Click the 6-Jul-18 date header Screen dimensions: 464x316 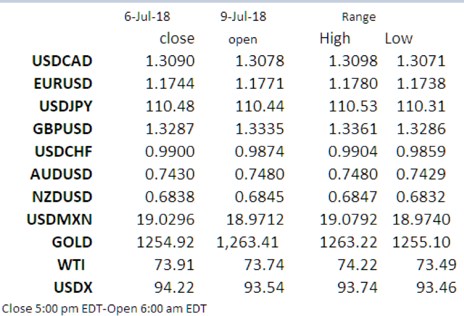click(x=143, y=16)
